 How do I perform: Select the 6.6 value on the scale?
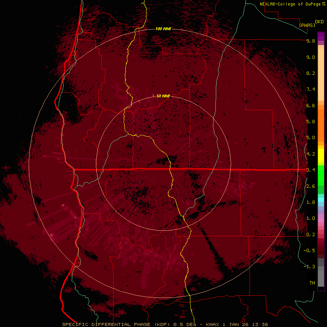pos(311,105)
